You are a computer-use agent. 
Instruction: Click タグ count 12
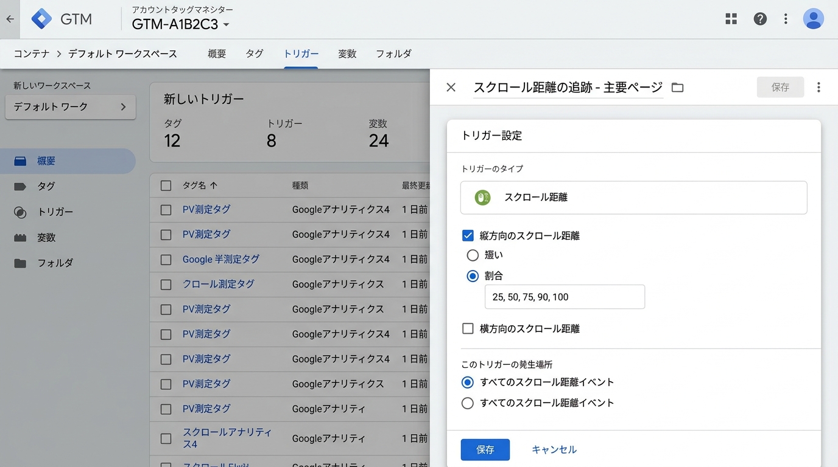click(x=172, y=140)
